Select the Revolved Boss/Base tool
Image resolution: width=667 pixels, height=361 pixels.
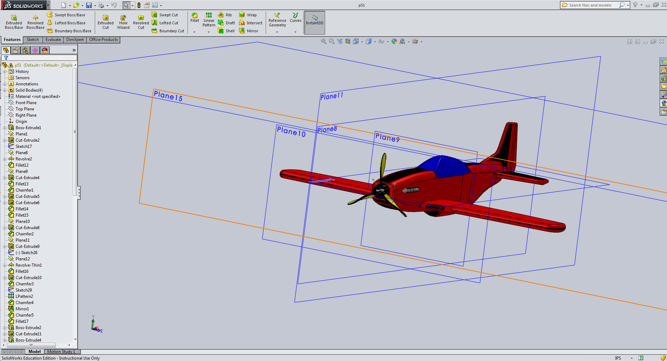click(35, 22)
